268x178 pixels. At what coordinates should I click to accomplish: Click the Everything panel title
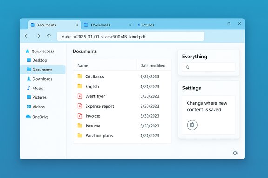point(194,57)
